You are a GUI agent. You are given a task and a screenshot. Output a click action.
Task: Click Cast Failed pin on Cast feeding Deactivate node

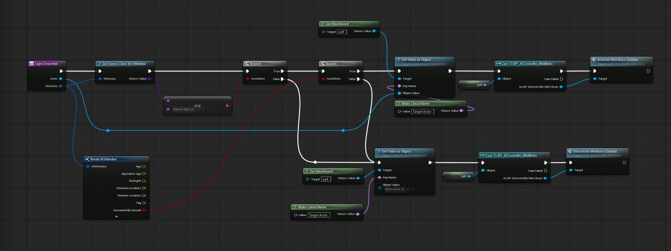pos(546,171)
